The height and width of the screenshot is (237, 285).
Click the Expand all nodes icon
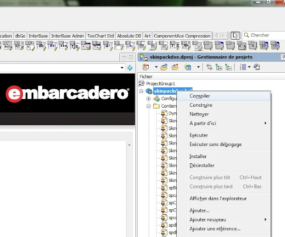pos(219,67)
